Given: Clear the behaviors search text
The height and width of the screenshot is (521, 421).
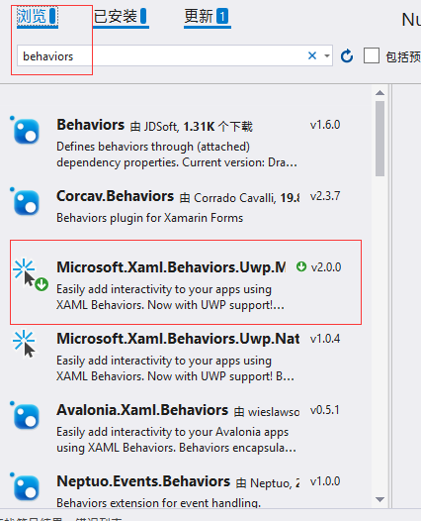Looking at the screenshot, I should [x=312, y=55].
